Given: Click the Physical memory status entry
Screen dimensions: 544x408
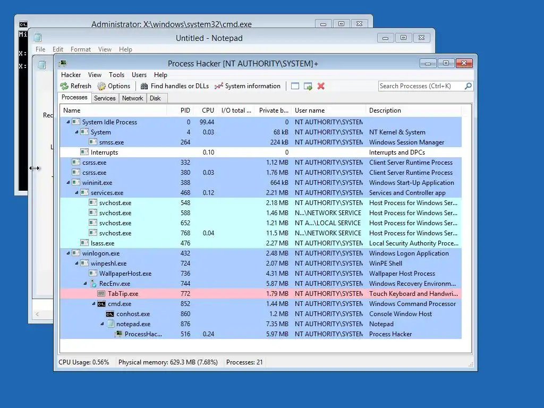Looking at the screenshot, I should coord(168,362).
